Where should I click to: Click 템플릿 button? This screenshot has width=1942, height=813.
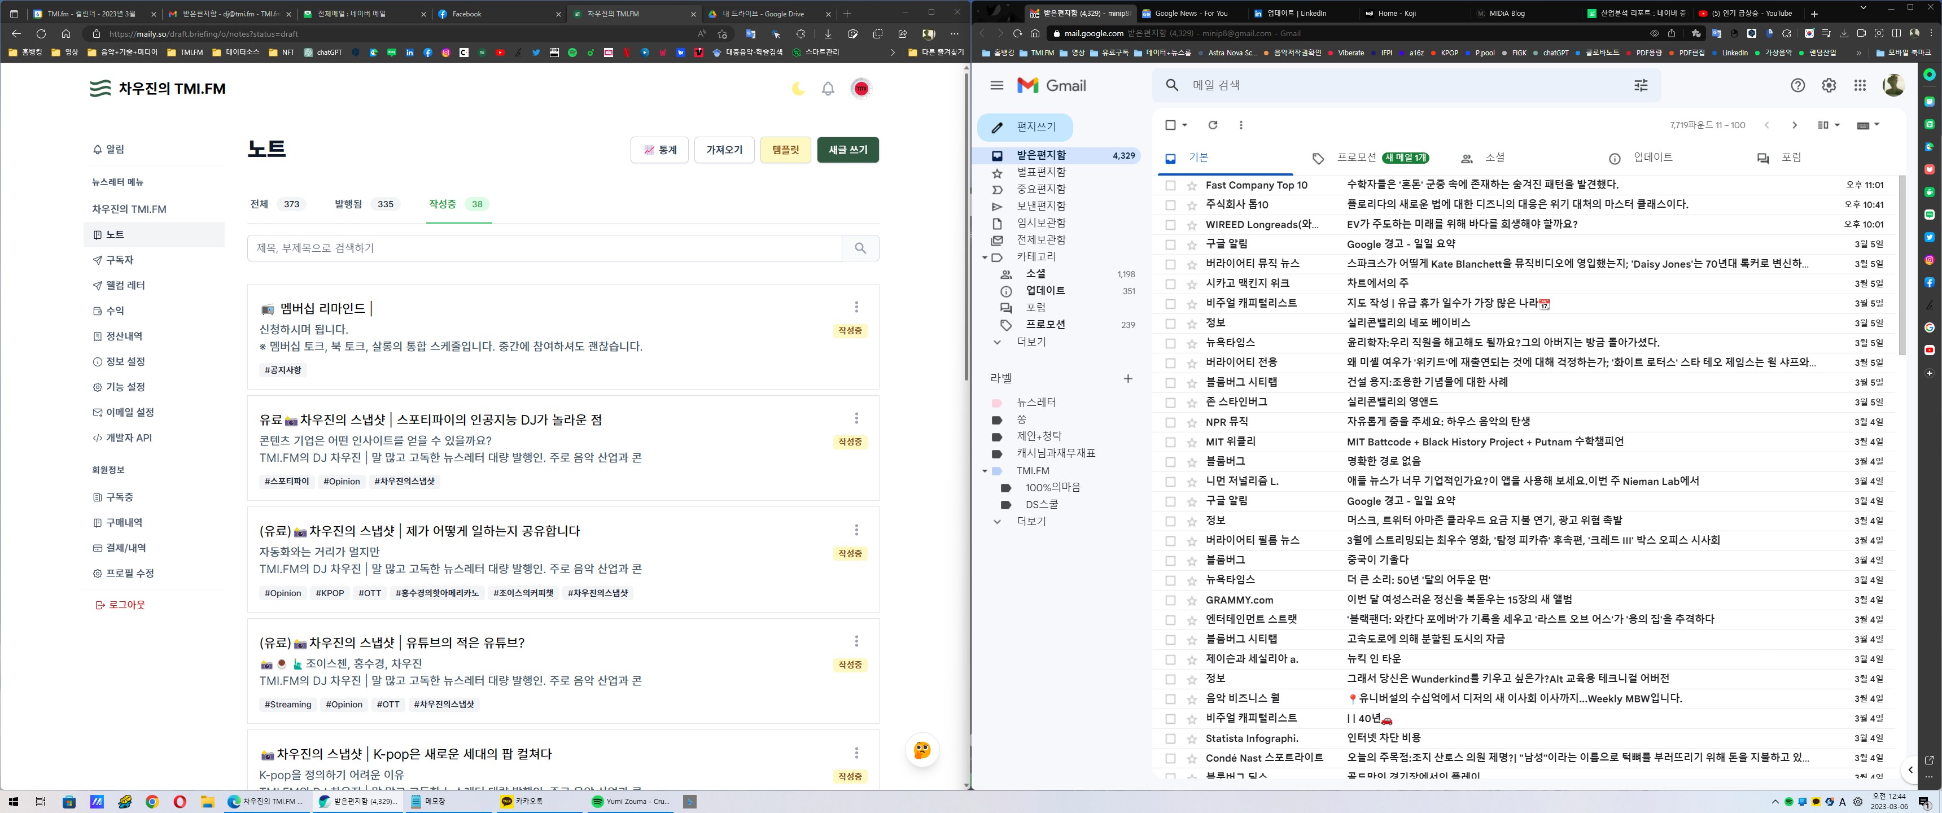point(785,150)
